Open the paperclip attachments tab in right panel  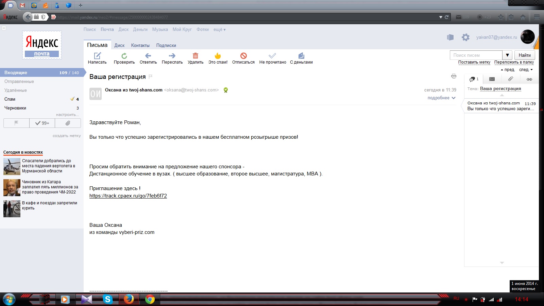click(510, 79)
